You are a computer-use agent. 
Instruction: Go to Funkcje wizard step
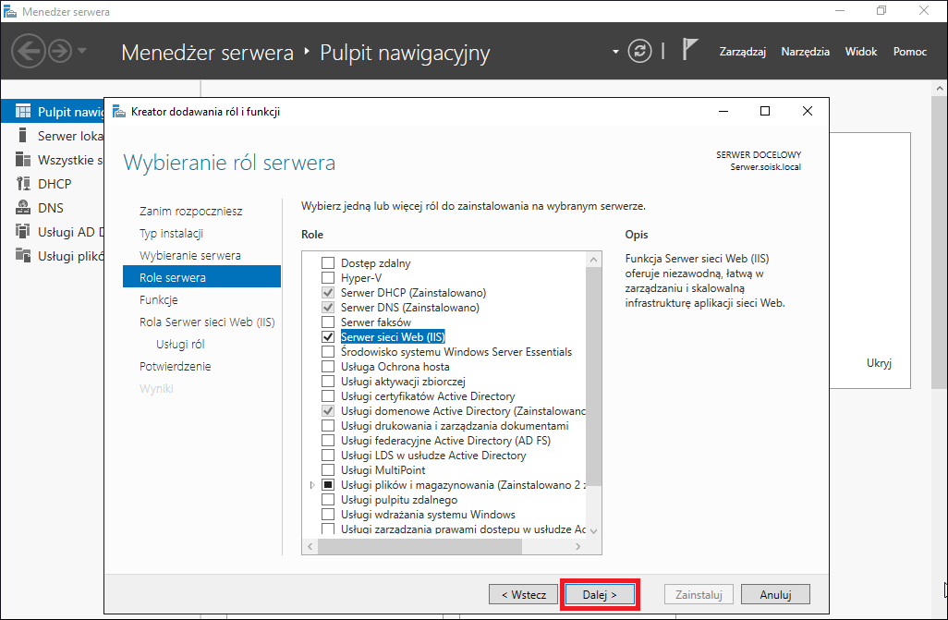[x=158, y=300]
